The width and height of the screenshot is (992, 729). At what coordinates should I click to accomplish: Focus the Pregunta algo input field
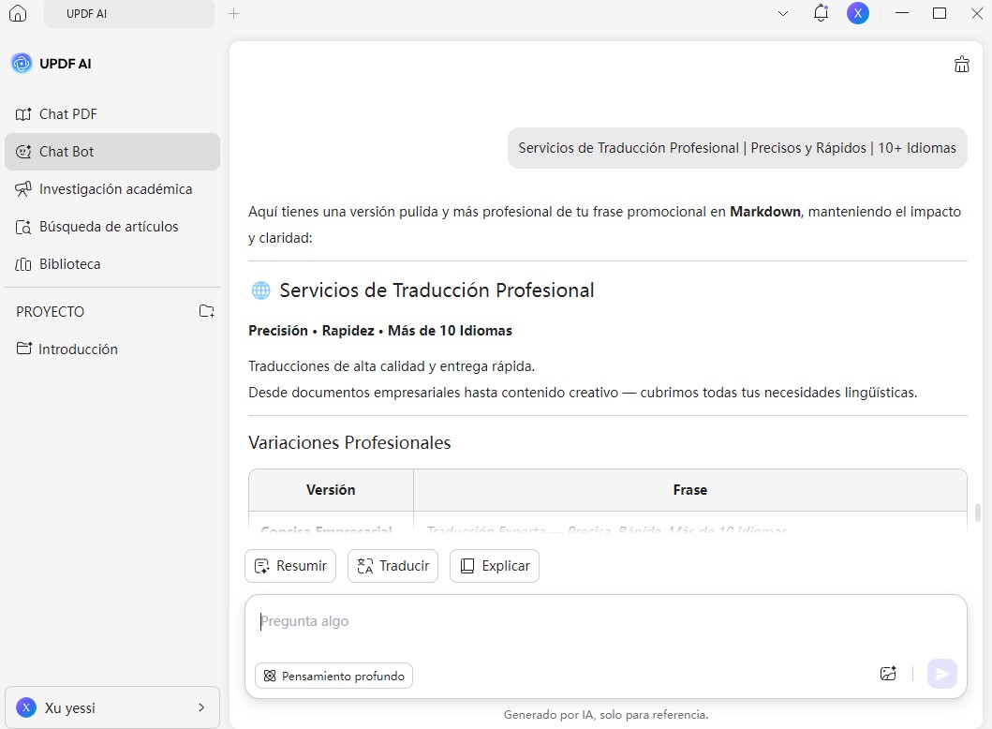562,621
